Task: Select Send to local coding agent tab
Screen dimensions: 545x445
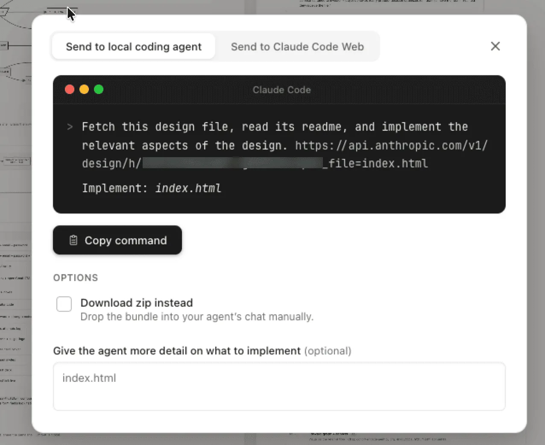Action: pos(134,47)
